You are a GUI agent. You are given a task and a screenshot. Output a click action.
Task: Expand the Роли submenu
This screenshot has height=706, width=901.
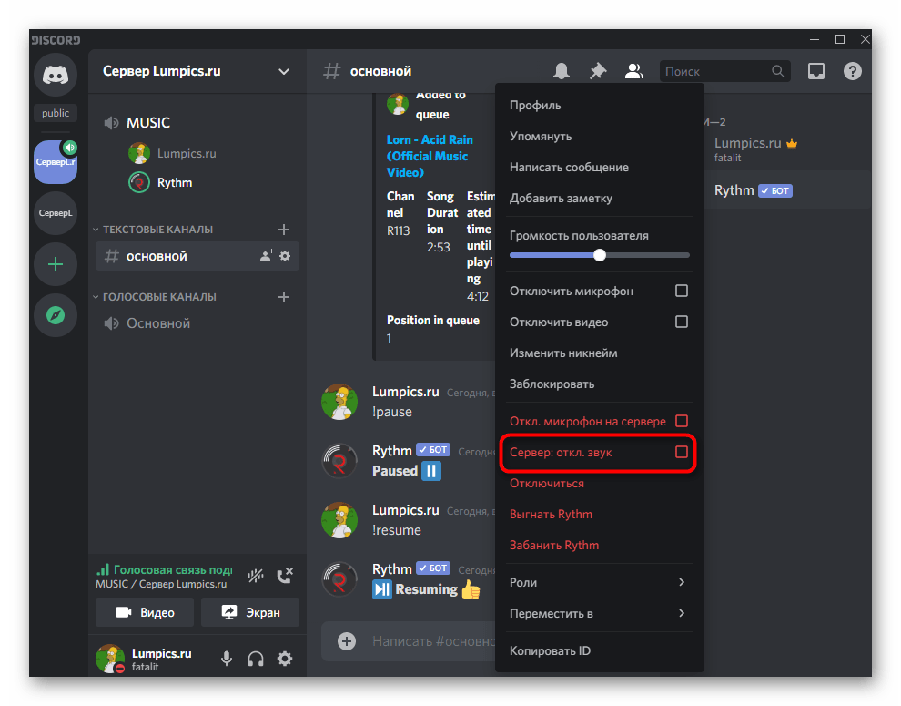(x=599, y=582)
